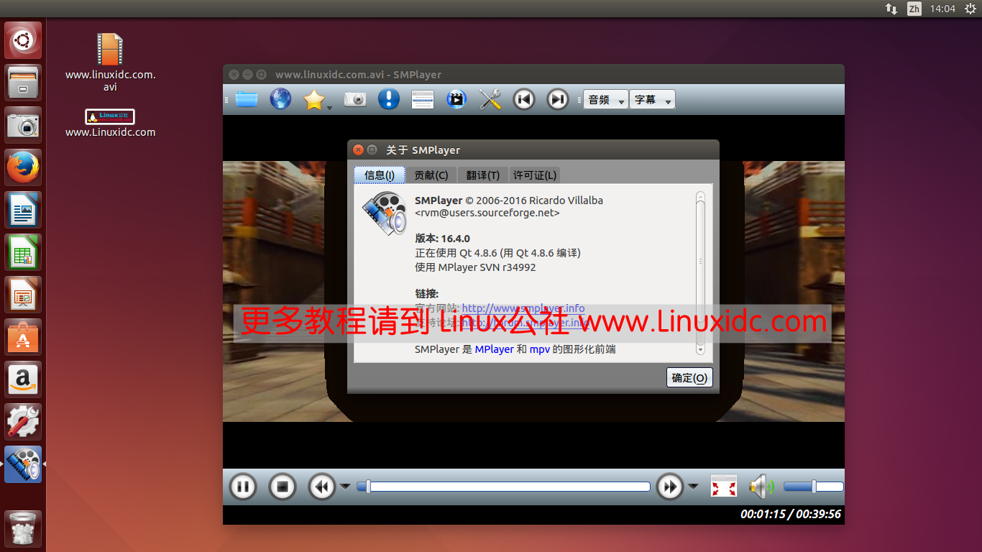Expand favorites star dropdown arrow
Viewport: 982px width, 552px height.
point(329,108)
